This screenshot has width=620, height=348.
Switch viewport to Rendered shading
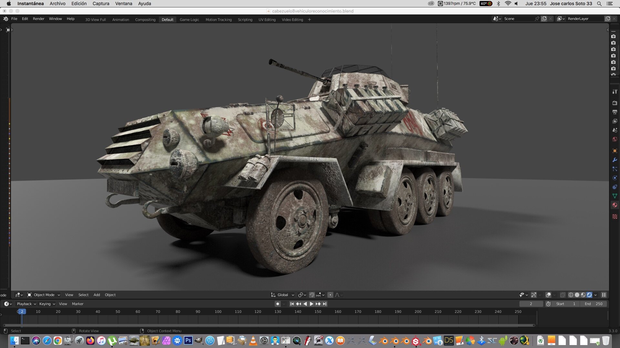pos(589,295)
